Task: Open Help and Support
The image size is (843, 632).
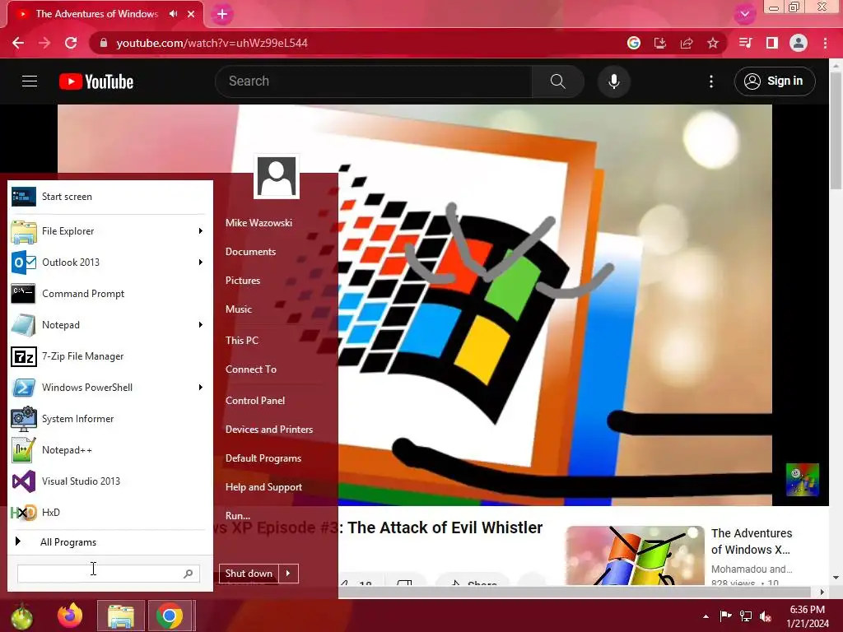Action: coord(263,487)
